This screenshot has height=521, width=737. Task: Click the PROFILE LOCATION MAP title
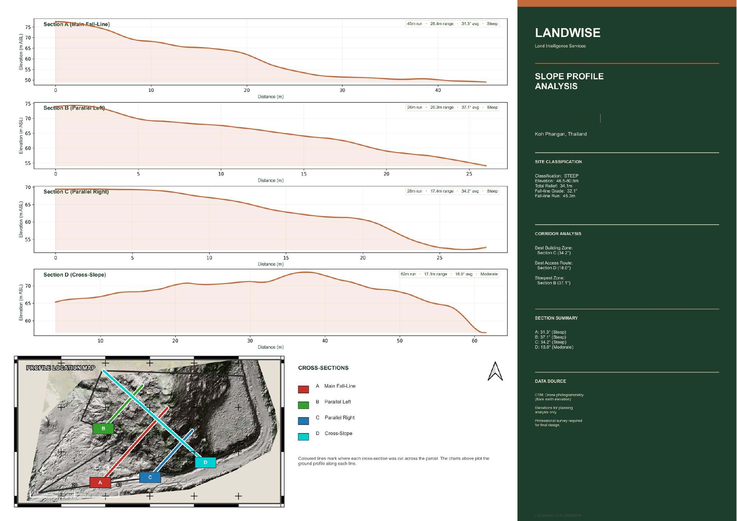click(61, 368)
